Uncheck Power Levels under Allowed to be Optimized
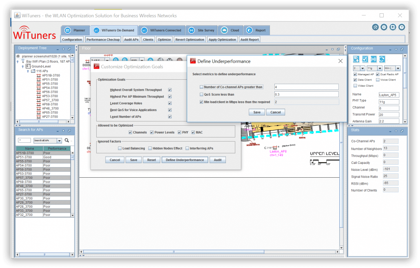 tap(152, 132)
